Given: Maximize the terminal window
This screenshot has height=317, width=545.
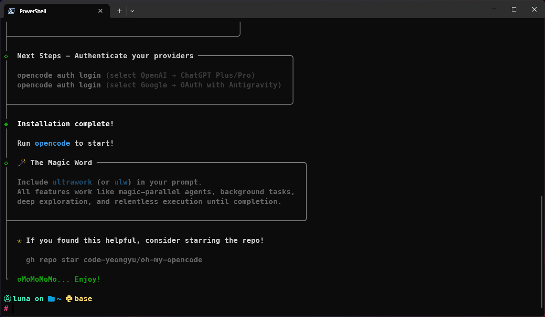Looking at the screenshot, I should 514,9.
